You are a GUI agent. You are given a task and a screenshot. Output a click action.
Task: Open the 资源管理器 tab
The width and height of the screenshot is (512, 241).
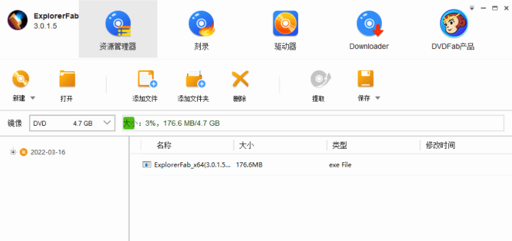[x=118, y=29]
